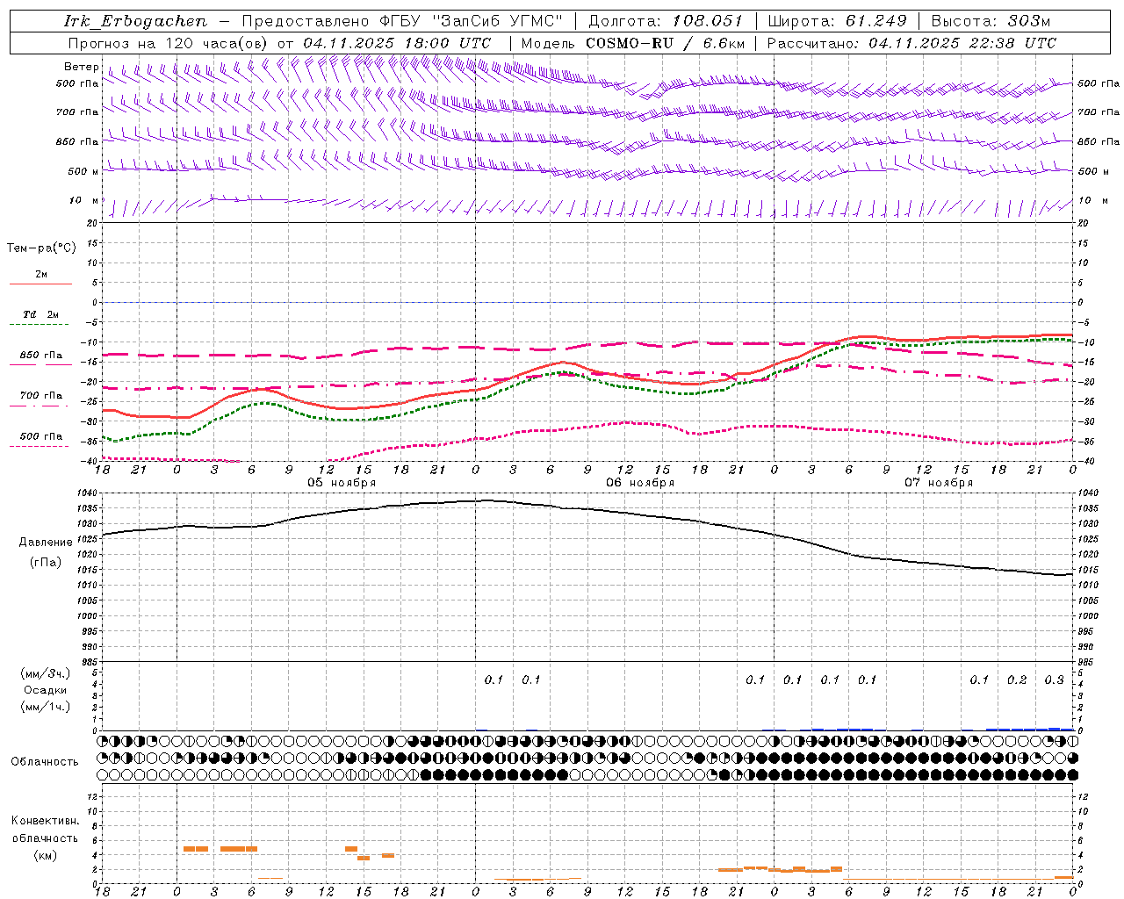Click the 0.2 precipitation value
Image resolution: width=1124 pixels, height=899 pixels.
(x=1017, y=680)
